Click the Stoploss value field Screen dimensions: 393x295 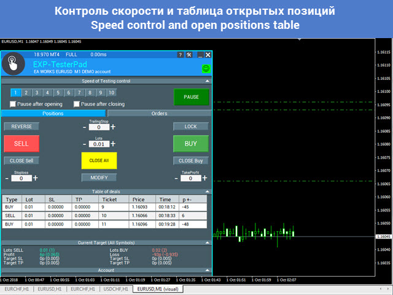[21, 178]
